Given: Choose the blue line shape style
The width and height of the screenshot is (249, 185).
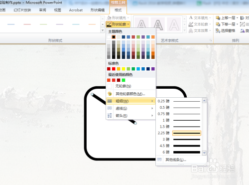Looking at the screenshot, I should click(11, 24).
